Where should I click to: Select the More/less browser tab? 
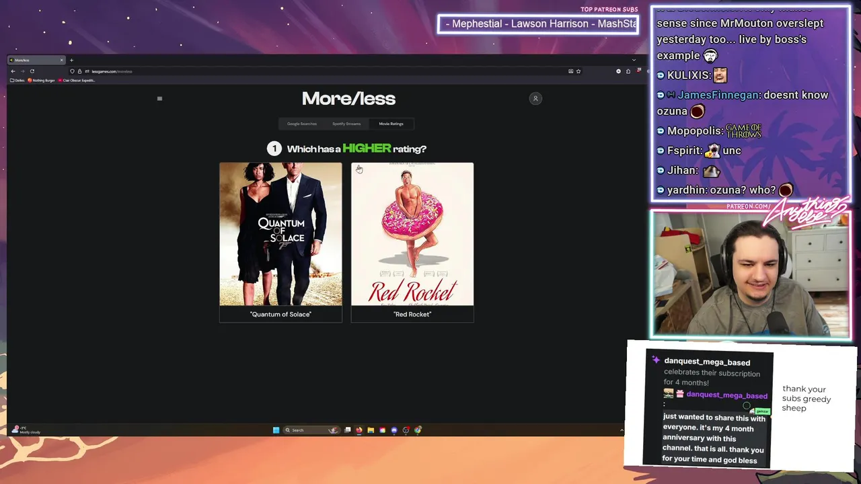point(37,60)
